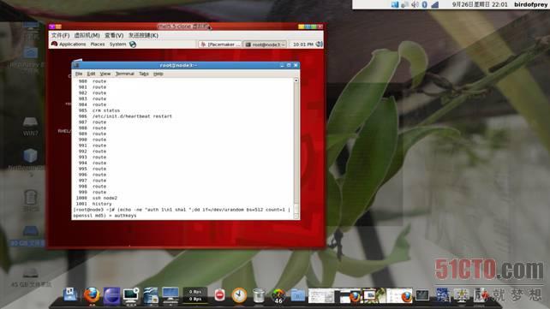Click the host volume speaker tray icon

(415, 4)
